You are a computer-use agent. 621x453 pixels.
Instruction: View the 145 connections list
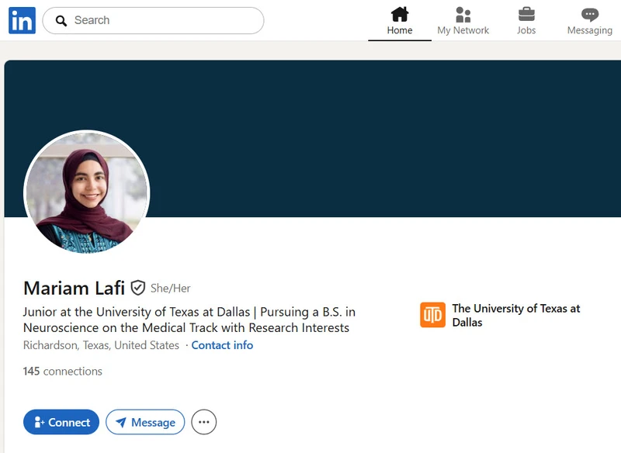pyautogui.click(x=63, y=372)
